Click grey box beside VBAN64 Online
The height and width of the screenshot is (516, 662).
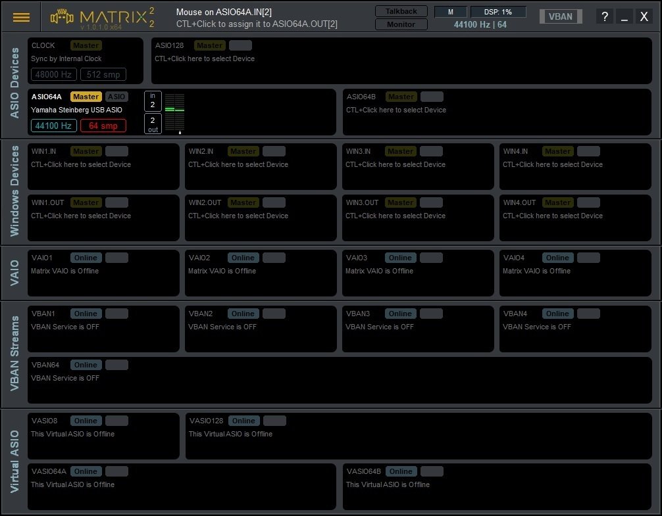pyautogui.click(x=116, y=365)
